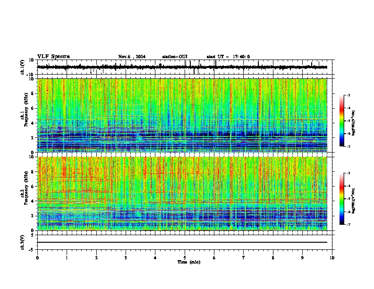The width and height of the screenshot is (374, 289).
Task: Click the ch.1 spectrogram panel
Action: 182,115
